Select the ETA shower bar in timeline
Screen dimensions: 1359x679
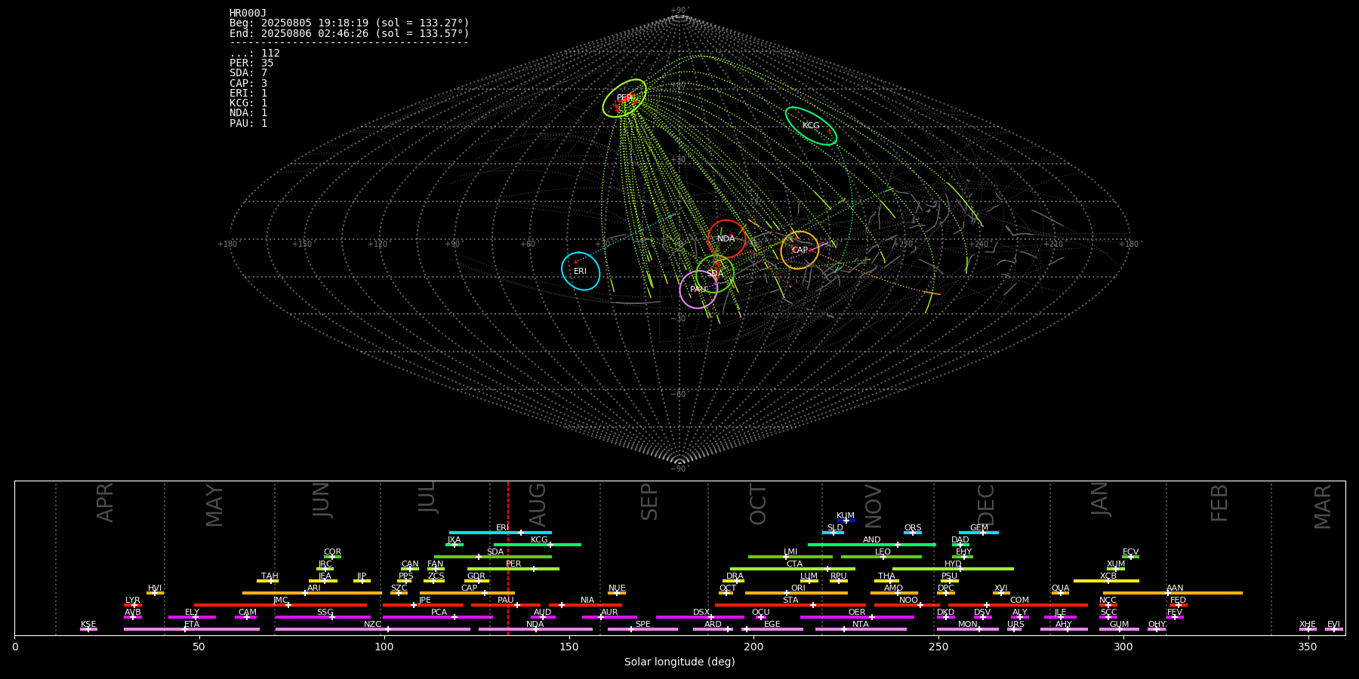192,629
